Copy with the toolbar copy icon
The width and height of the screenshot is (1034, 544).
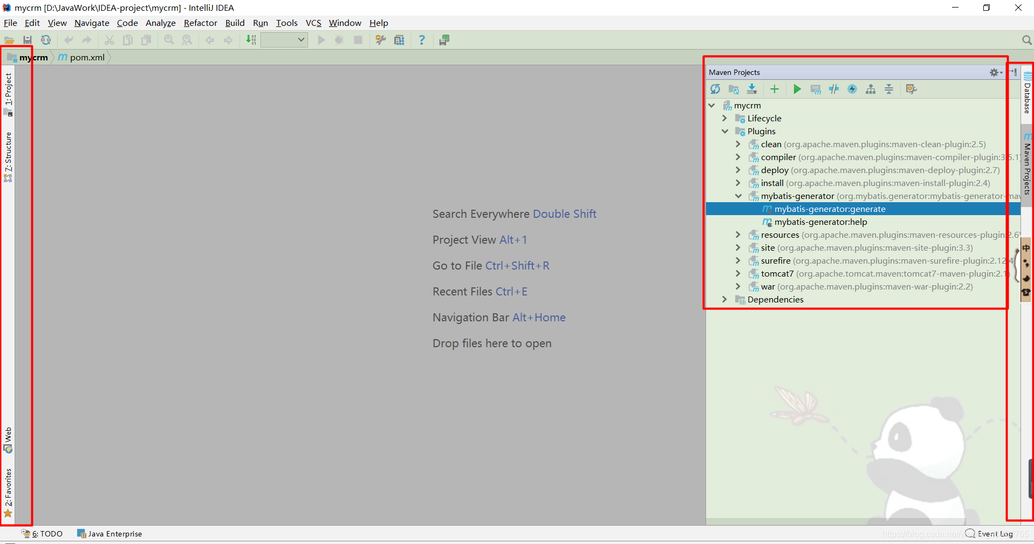tap(128, 40)
